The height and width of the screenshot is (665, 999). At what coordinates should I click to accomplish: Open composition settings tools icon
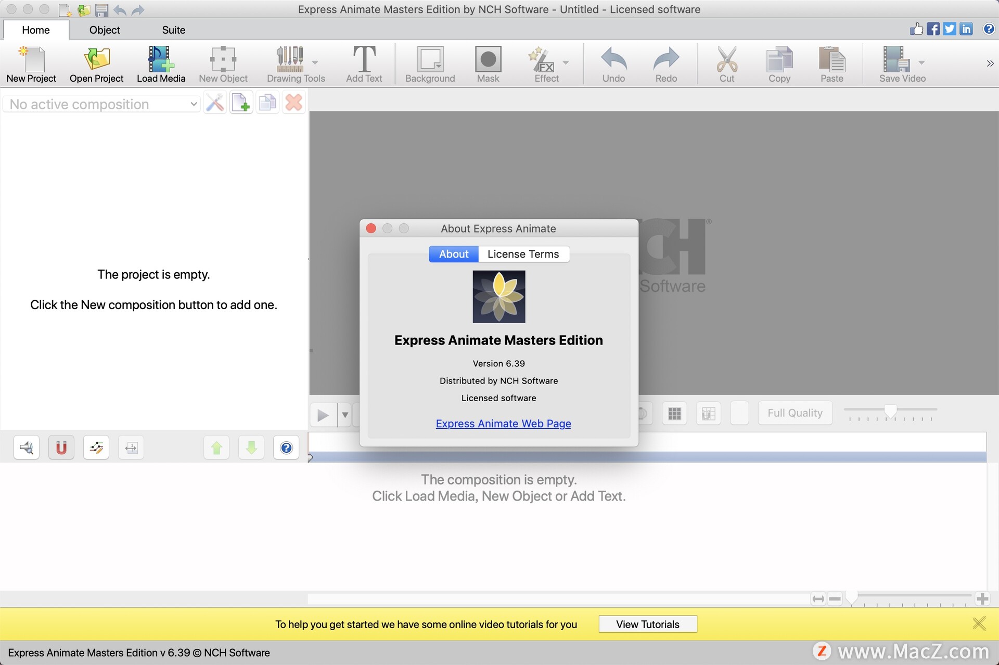coord(214,103)
